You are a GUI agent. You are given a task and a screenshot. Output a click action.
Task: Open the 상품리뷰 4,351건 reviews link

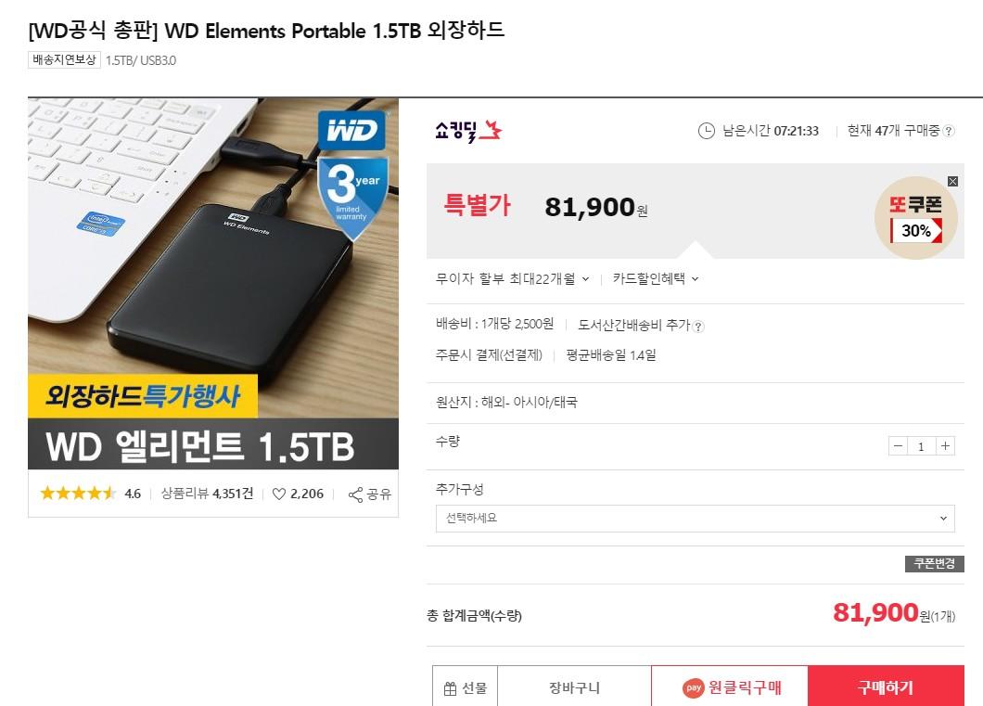coord(207,494)
